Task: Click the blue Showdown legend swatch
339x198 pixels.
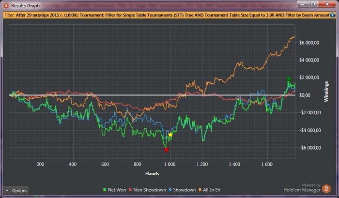Action: (x=170, y=190)
